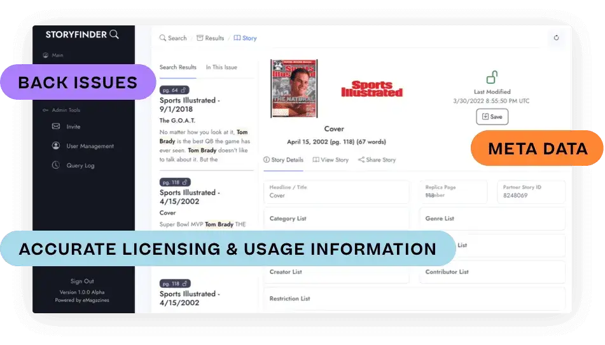Open the Contributor List dropdown
This screenshot has width=605, height=345.
[x=492, y=272]
